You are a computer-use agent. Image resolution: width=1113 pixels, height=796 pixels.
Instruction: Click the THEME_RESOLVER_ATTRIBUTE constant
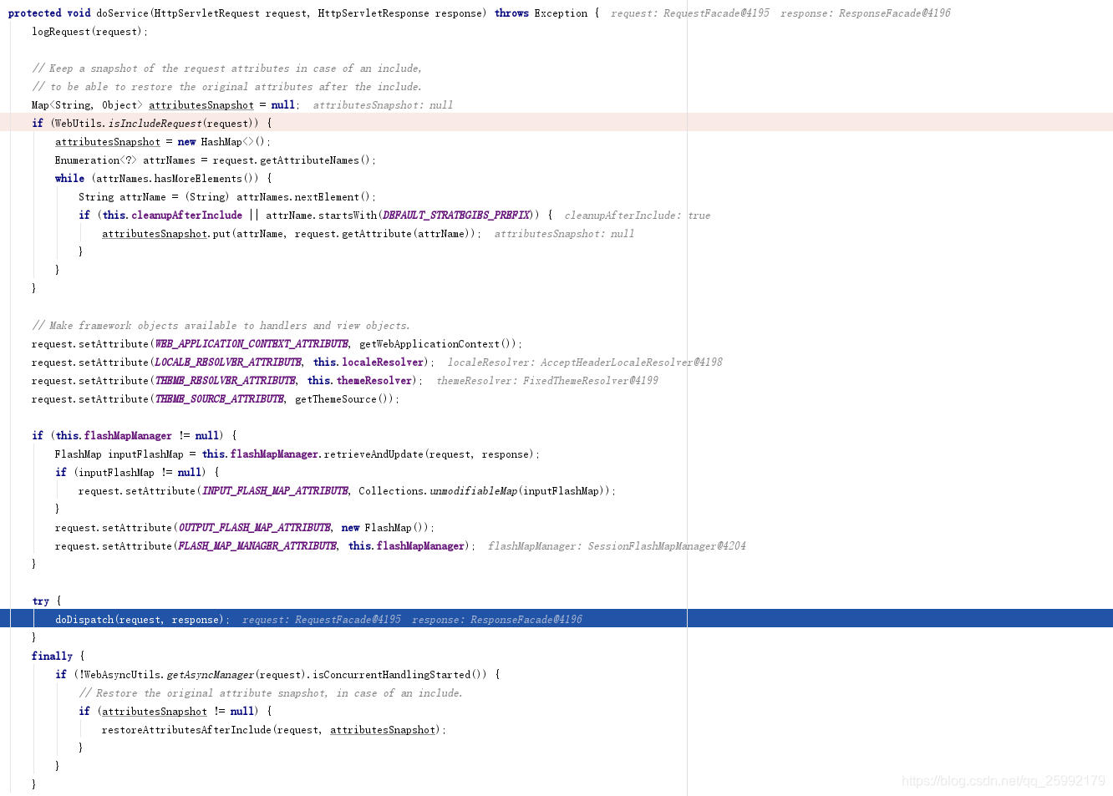(226, 381)
